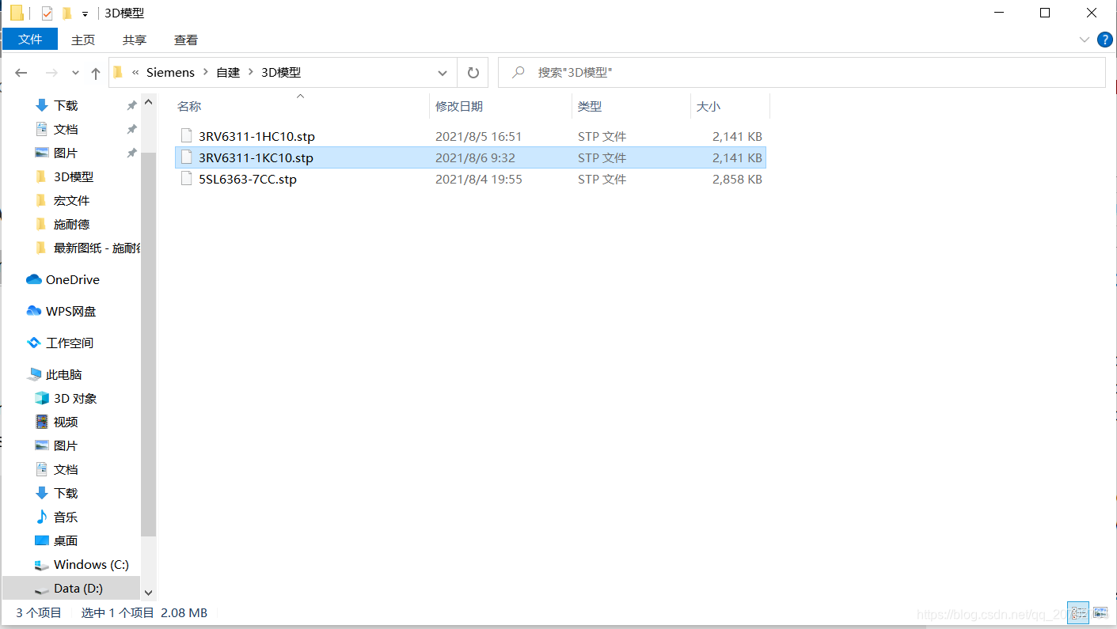Viewport: 1117px width, 629px height.
Task: Open 工作空间 in the navigation pane
Action: [70, 343]
